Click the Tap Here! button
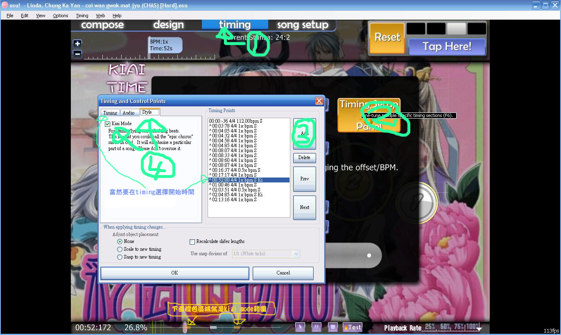Viewport: 561px width, 335px height. click(x=447, y=46)
